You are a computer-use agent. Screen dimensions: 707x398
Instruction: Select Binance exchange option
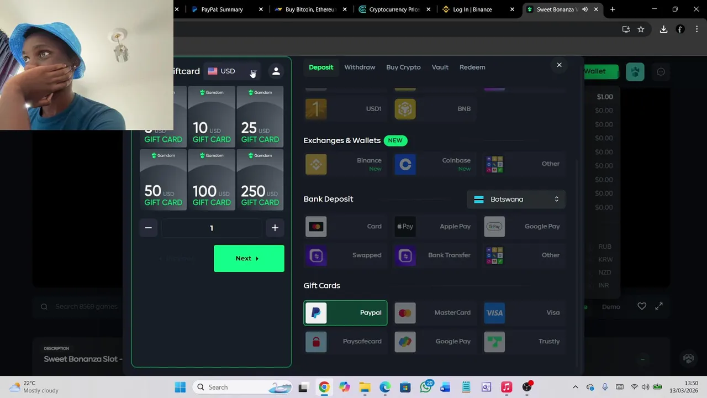point(345,164)
